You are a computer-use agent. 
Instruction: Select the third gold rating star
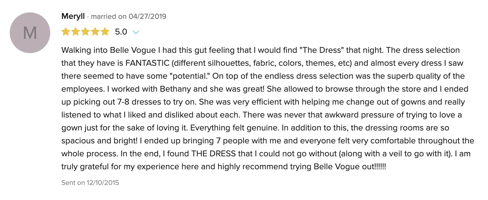click(x=85, y=32)
